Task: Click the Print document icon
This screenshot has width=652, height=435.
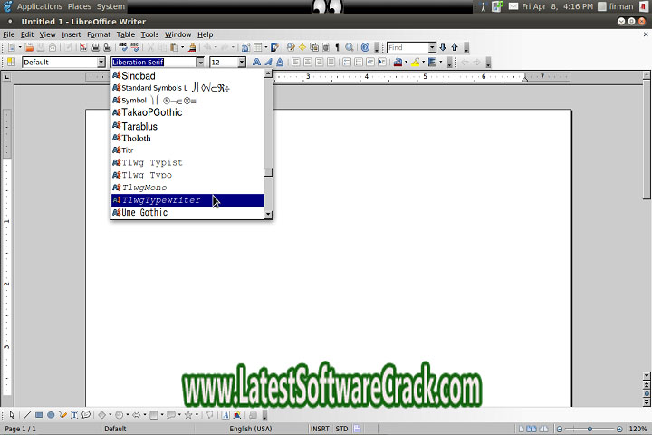Action: [x=95, y=47]
